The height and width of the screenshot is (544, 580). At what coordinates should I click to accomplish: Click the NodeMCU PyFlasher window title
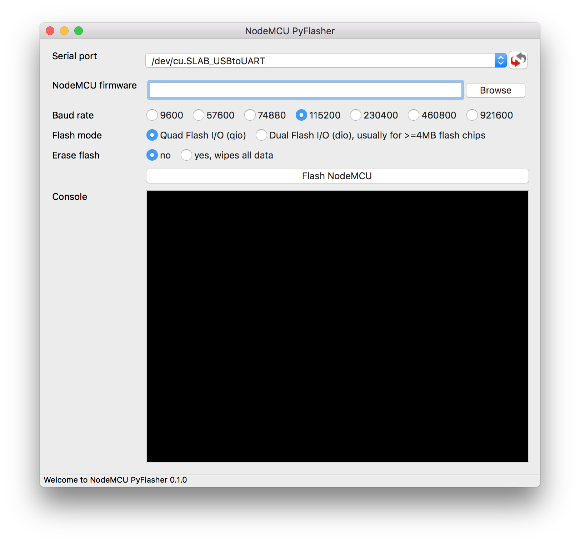click(x=290, y=31)
